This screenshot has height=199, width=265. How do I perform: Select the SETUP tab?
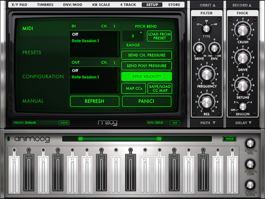click(152, 5)
